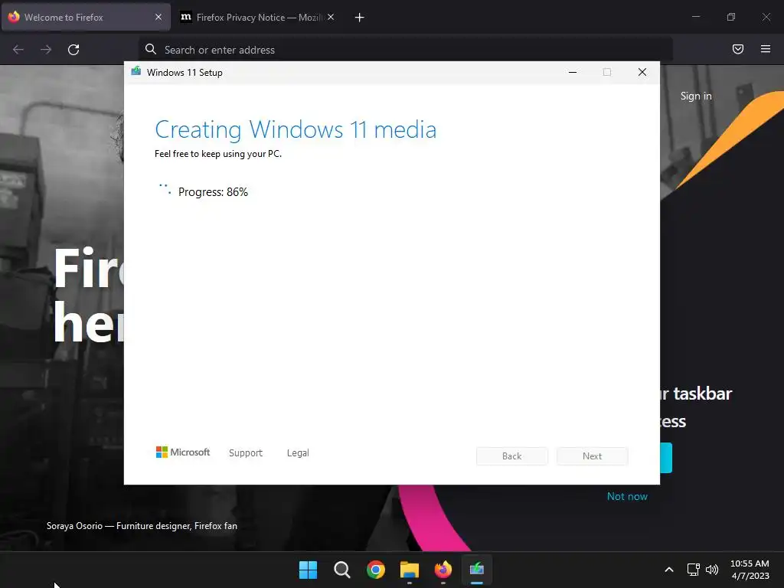Open the Windows Start menu
The width and height of the screenshot is (784, 588).
308,570
